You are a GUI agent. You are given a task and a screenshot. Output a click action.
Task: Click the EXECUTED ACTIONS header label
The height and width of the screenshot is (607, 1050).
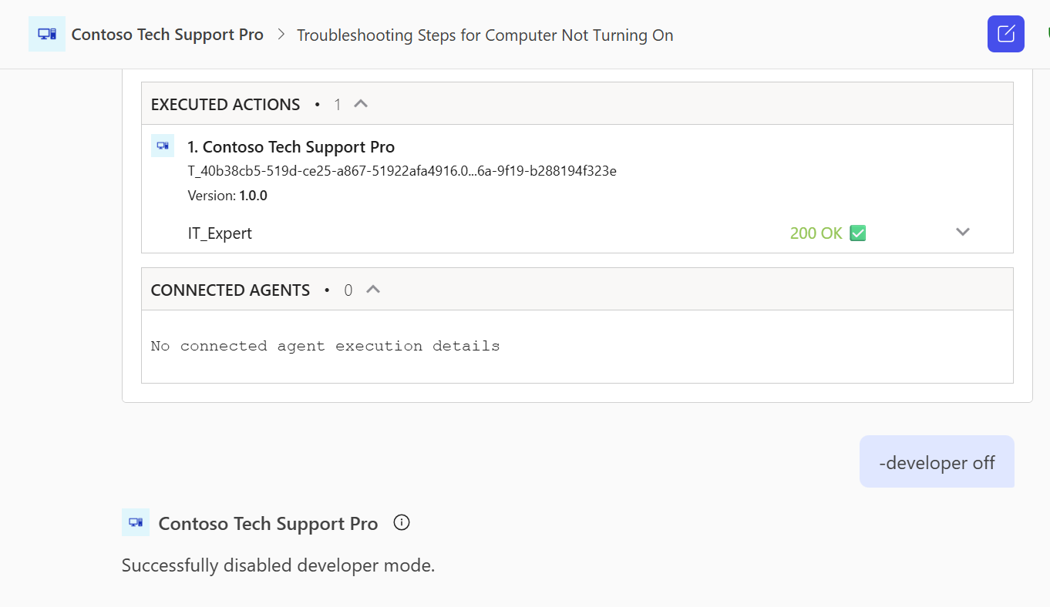[x=225, y=104]
